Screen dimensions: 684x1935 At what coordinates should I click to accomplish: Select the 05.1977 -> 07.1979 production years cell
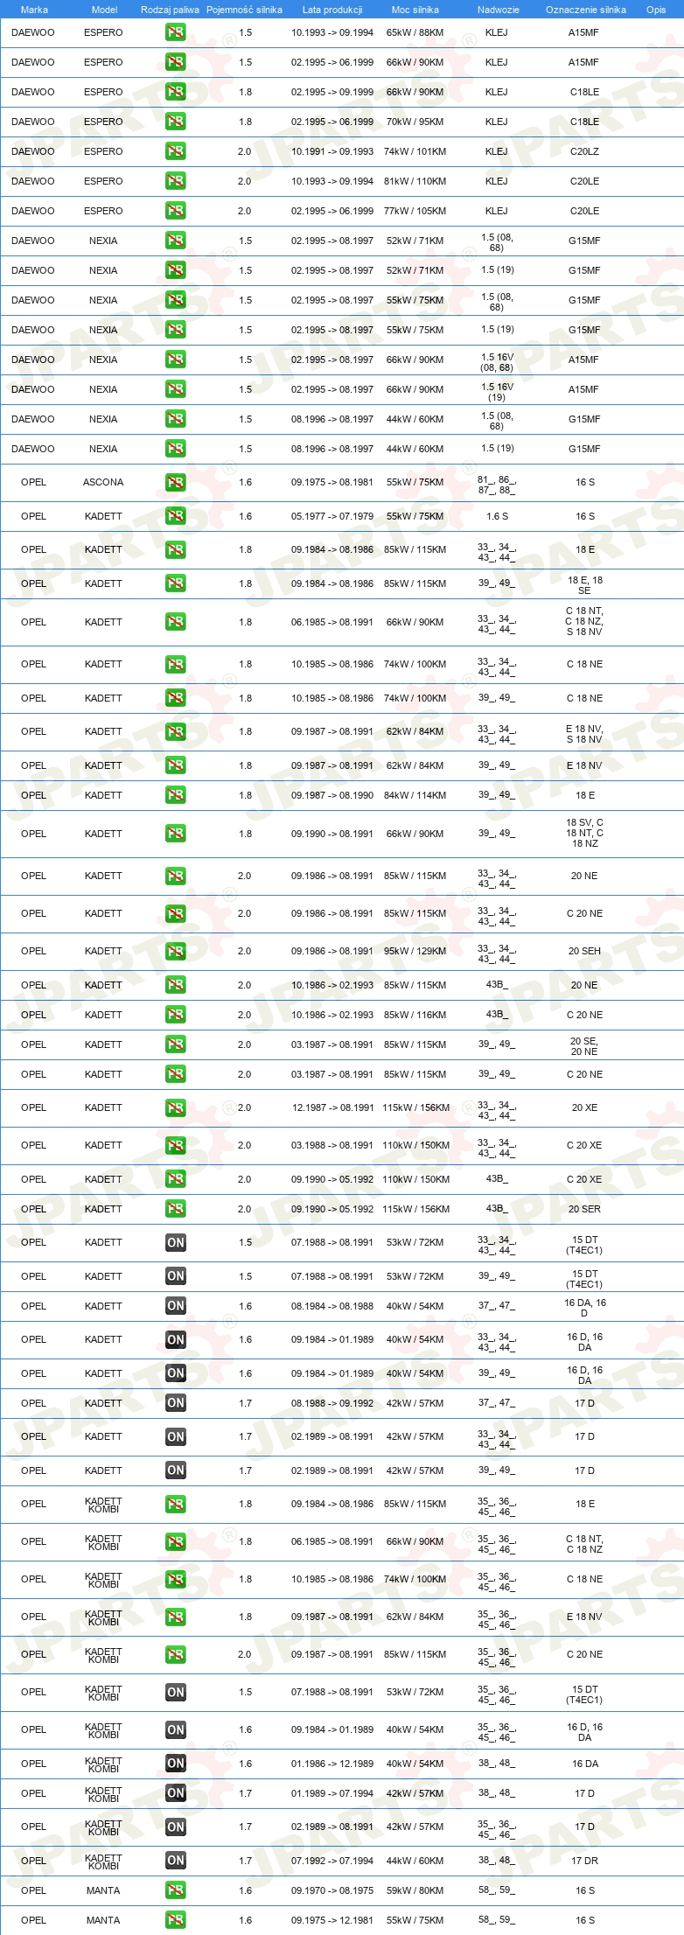pos(332,516)
